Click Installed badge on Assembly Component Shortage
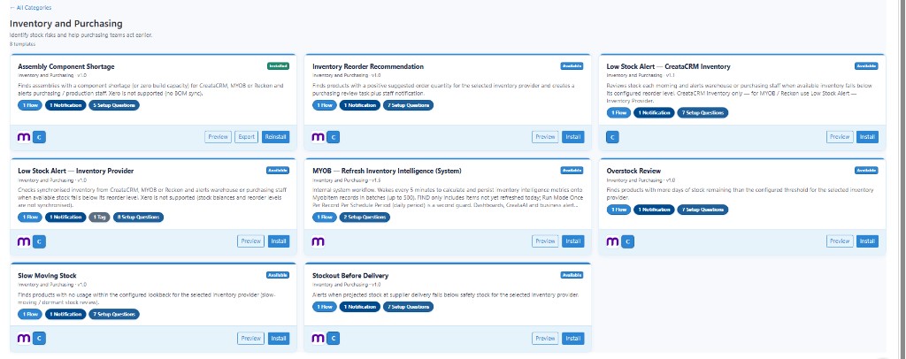This screenshot has width=906, height=359. 278,65
